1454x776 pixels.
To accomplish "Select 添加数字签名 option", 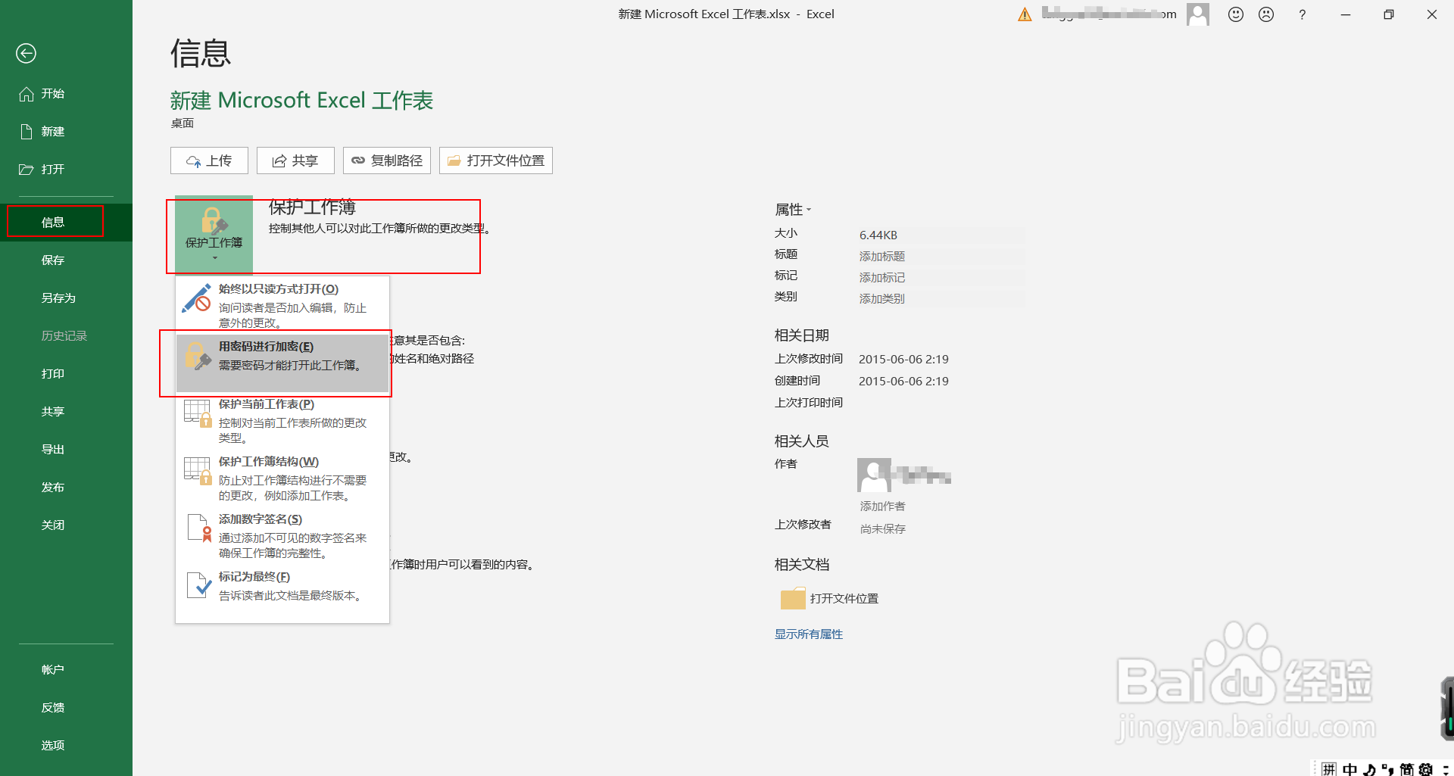I will [x=282, y=535].
